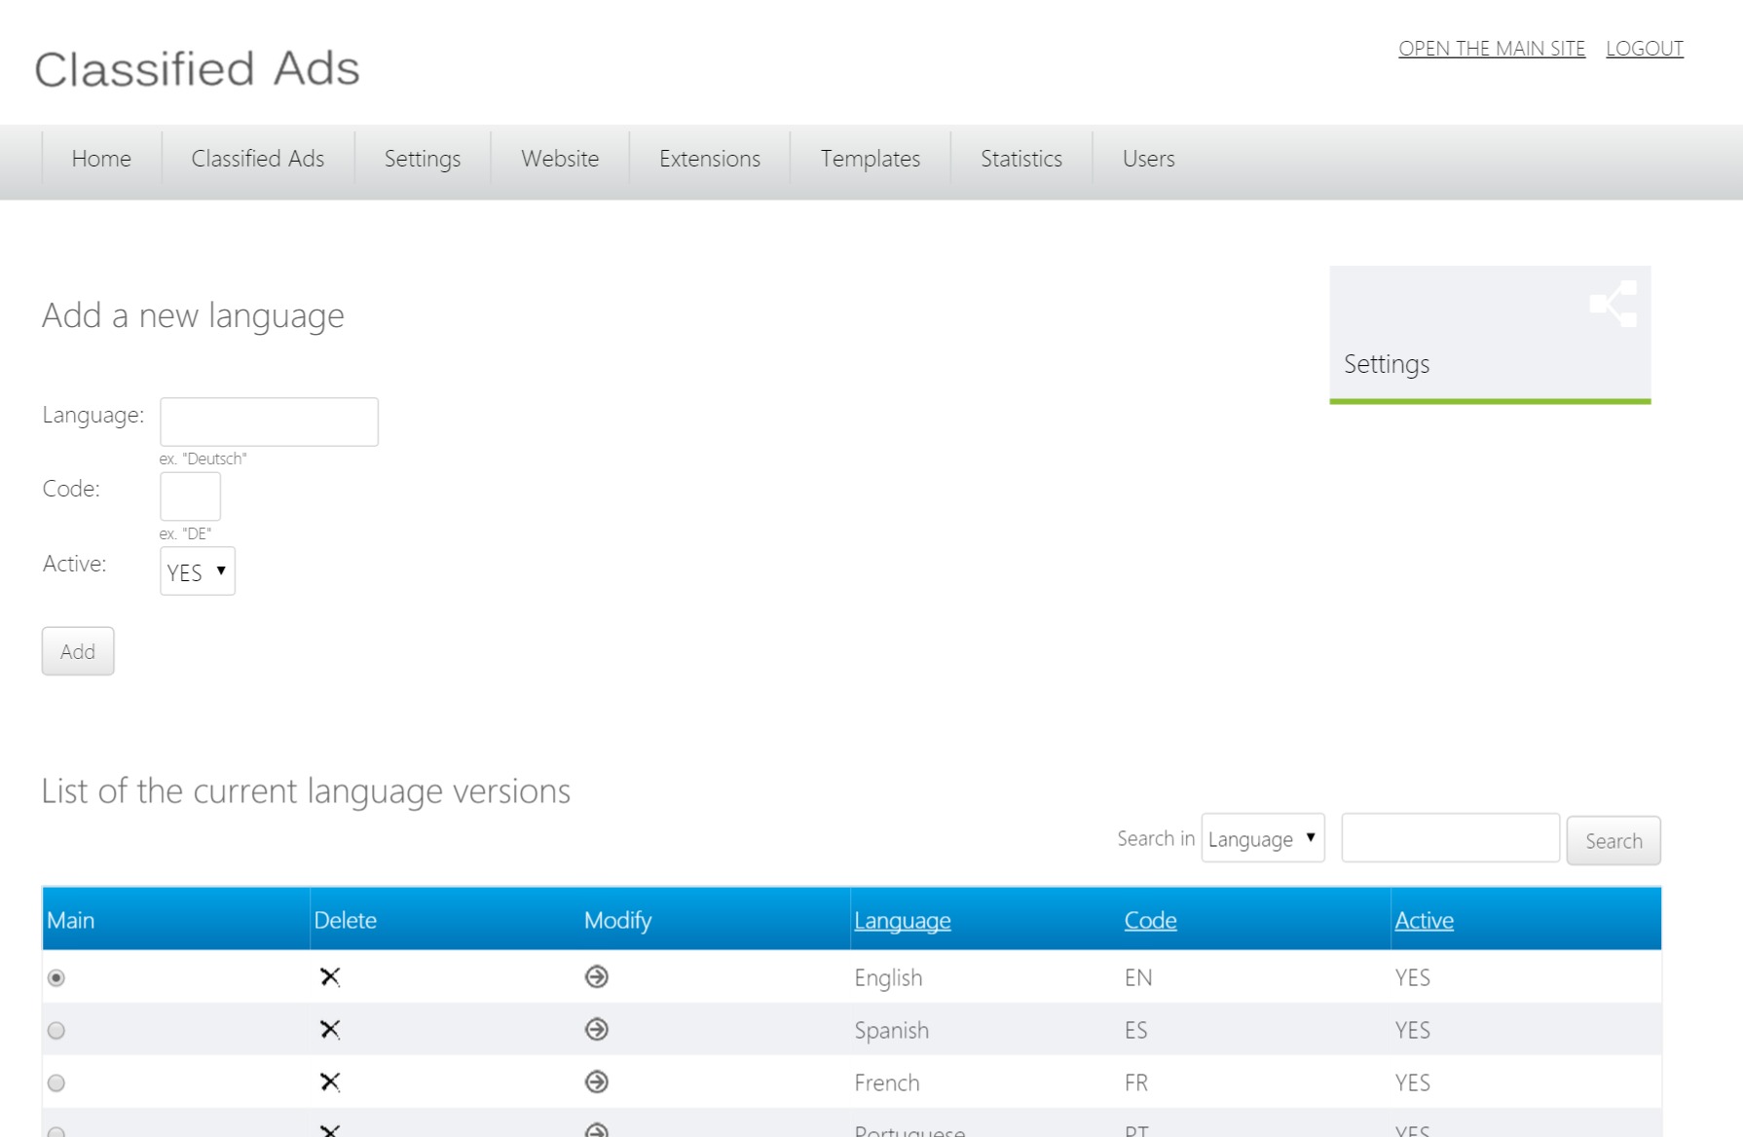The image size is (1743, 1137).
Task: Select Spanish as the main language
Action: (x=56, y=1030)
